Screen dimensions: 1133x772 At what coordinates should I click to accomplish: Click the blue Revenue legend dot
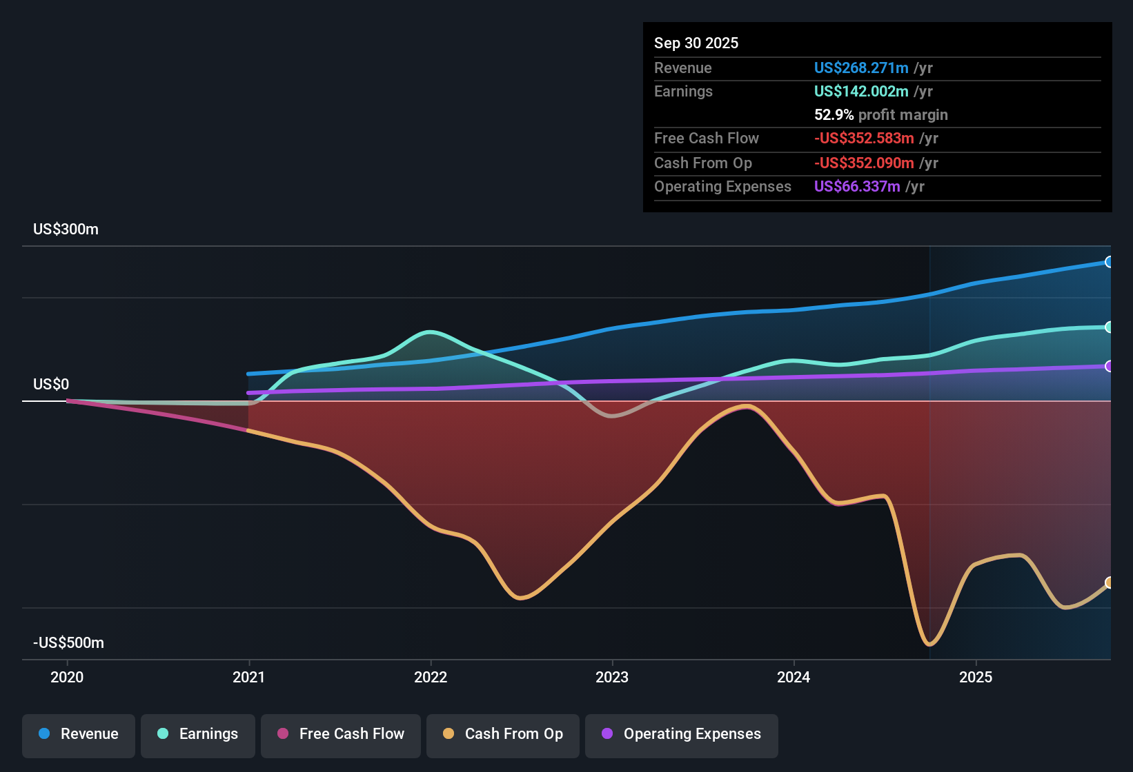click(x=43, y=735)
